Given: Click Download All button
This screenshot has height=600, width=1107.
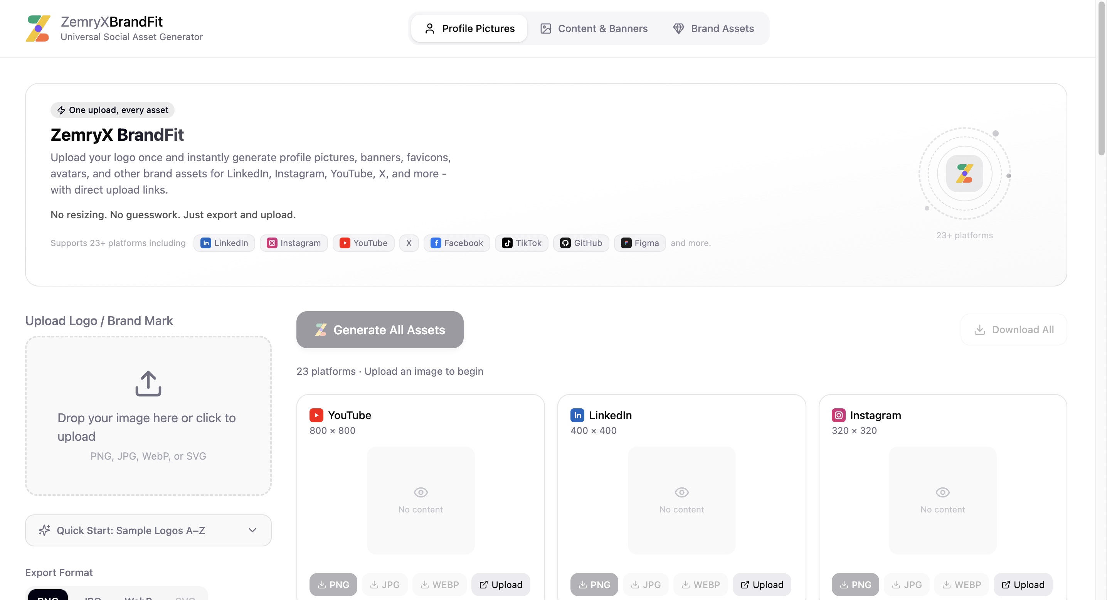Looking at the screenshot, I should click(x=1014, y=330).
